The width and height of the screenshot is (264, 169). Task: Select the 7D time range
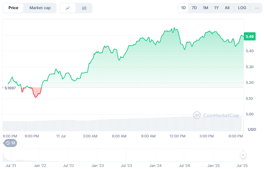(x=194, y=8)
